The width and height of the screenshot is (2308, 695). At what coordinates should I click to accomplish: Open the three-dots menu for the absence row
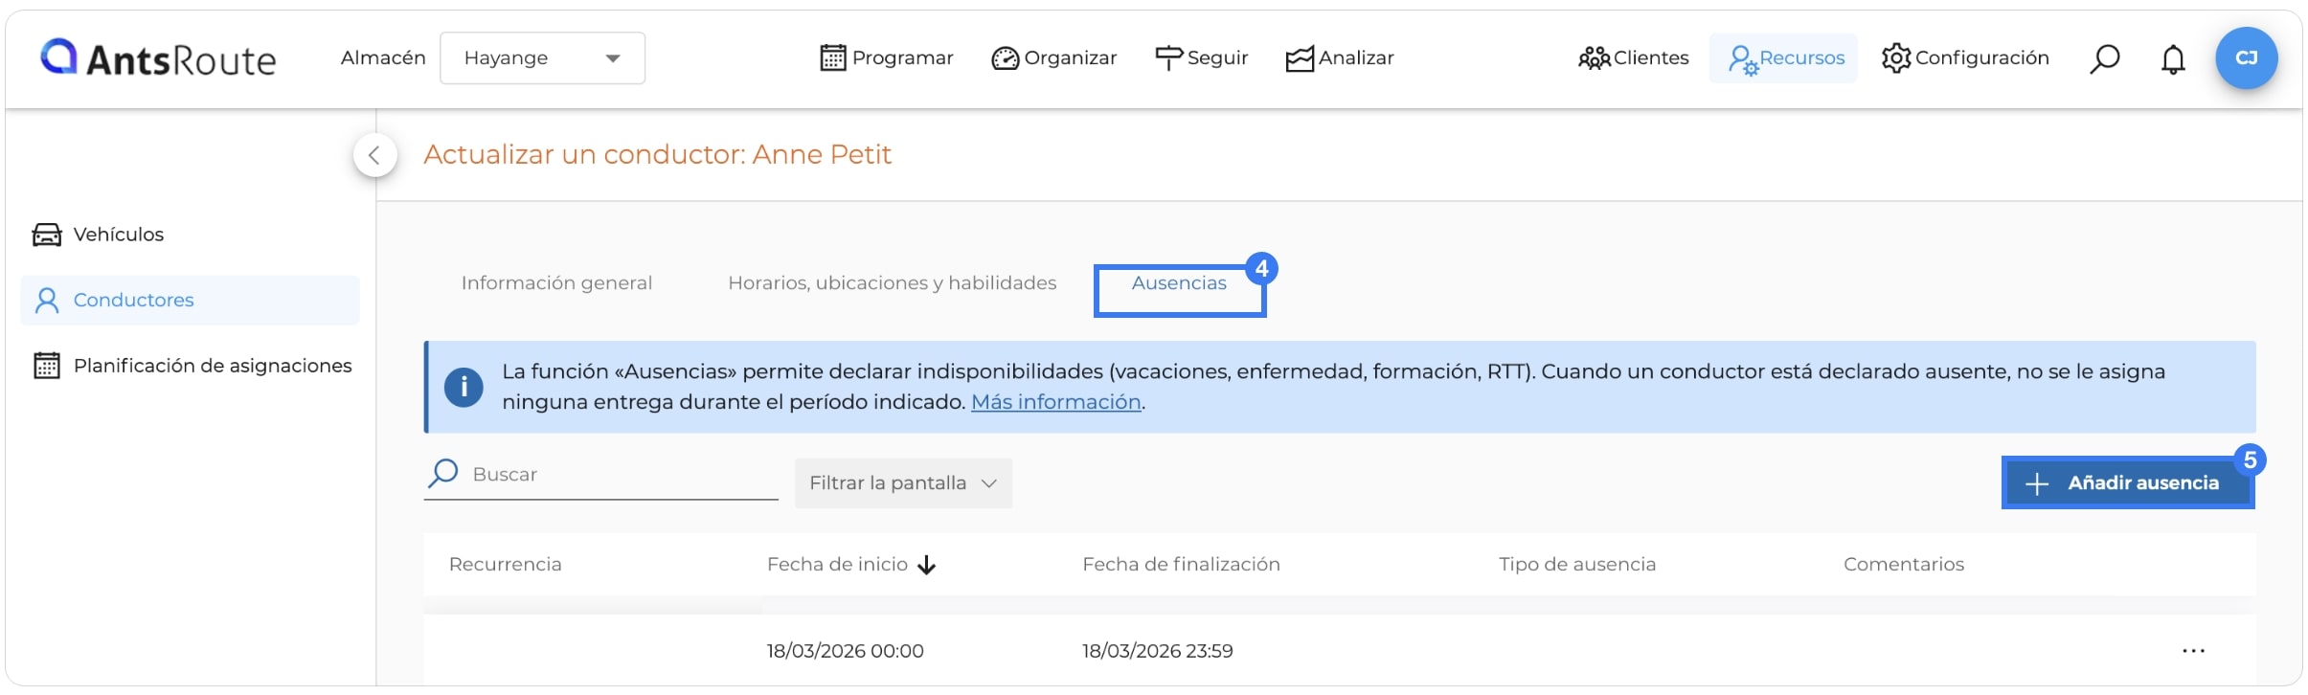coord(2193,652)
